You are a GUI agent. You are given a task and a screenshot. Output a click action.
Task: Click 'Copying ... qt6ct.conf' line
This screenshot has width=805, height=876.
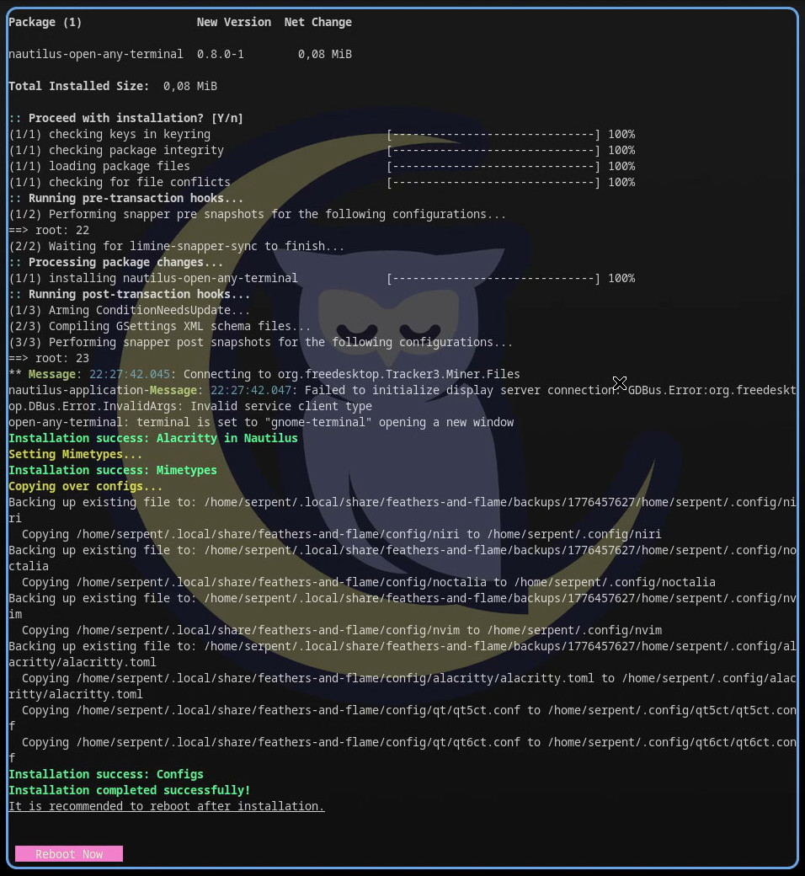(x=402, y=750)
